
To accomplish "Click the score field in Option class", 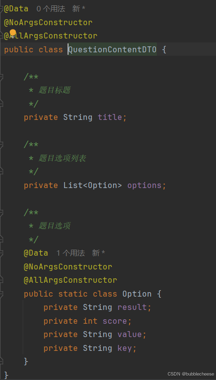I will click(x=115, y=321).
